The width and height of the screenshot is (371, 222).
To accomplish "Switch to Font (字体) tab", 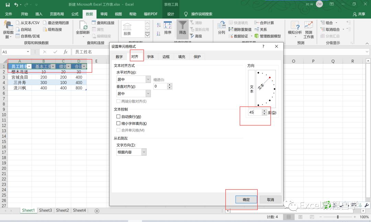I will coord(150,57).
